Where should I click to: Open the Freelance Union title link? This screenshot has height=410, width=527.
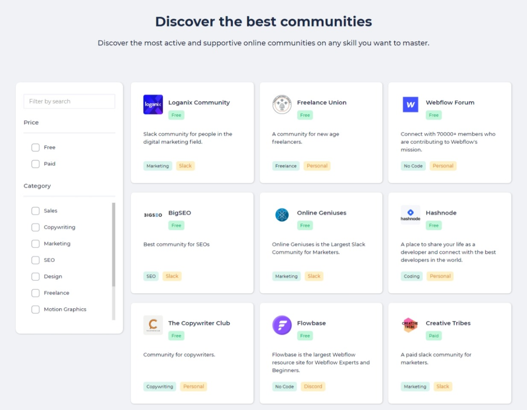322,103
